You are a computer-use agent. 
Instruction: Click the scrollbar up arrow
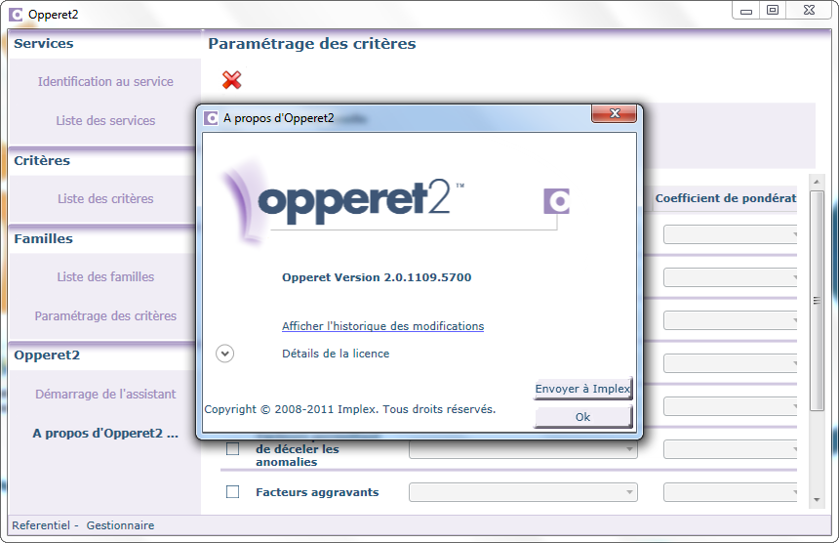(x=817, y=182)
